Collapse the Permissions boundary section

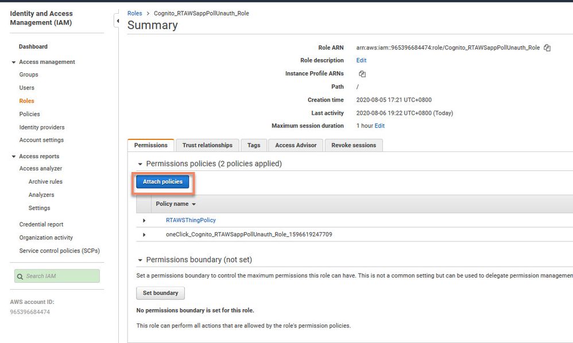140,260
